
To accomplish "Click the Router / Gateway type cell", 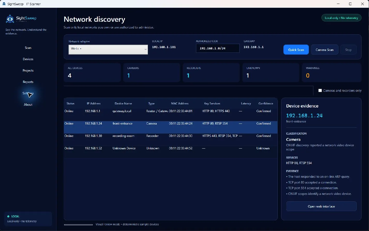I will pyautogui.click(x=157, y=111).
